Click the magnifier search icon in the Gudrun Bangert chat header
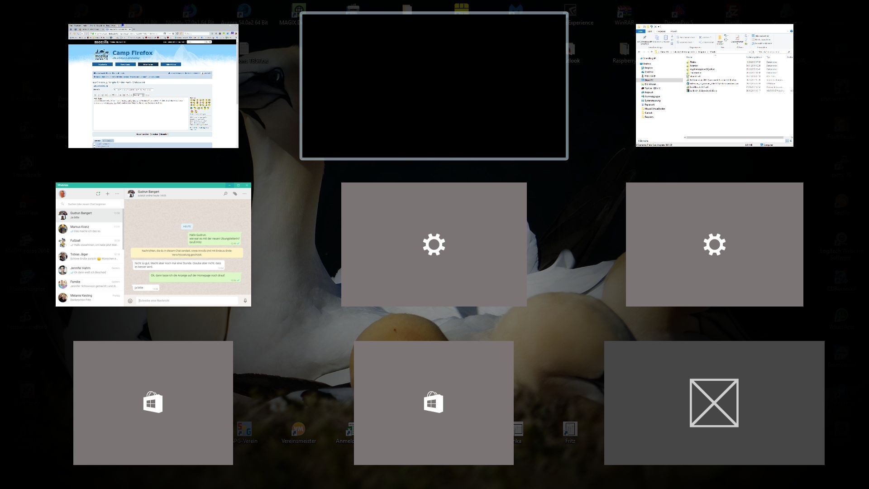869x489 pixels. [x=225, y=194]
